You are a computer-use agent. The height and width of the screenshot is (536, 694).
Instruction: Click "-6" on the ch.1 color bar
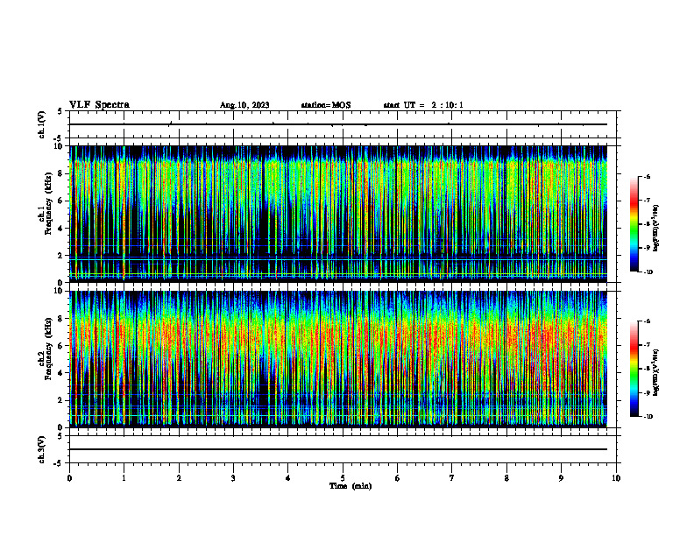(647, 177)
